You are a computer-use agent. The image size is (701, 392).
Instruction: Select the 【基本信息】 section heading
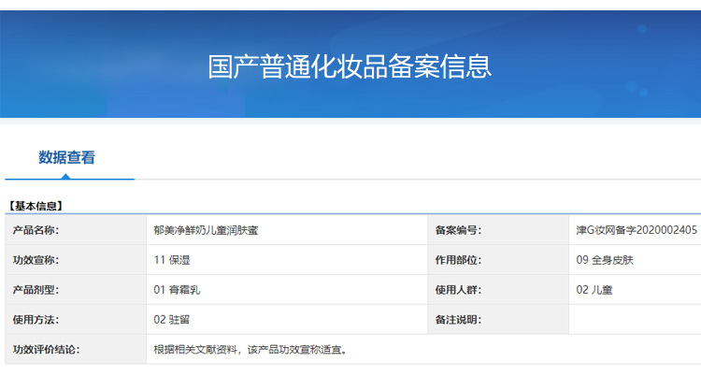tap(36, 206)
